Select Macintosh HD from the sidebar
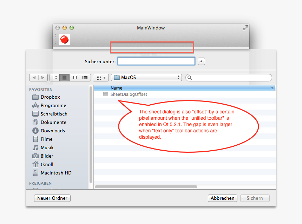Image resolution: width=302 pixels, height=224 pixels. click(x=55, y=173)
